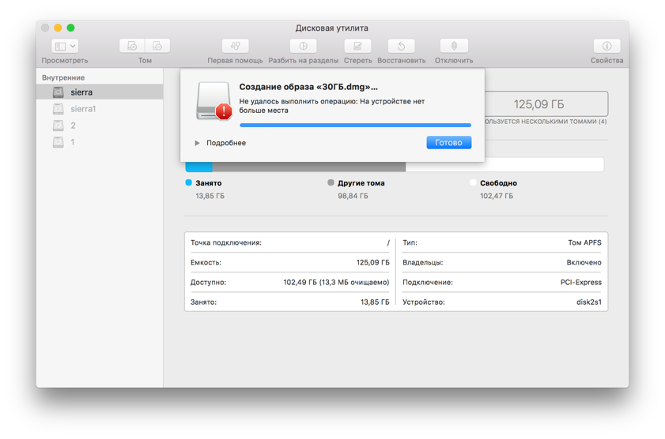Click the Стереть toolbar label
Screen dimensions: 665x439
[x=357, y=61]
